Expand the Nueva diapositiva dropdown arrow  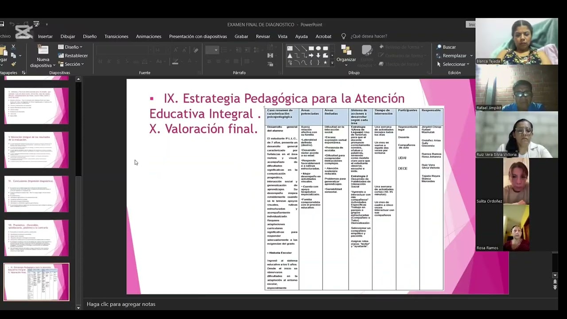(x=54, y=66)
